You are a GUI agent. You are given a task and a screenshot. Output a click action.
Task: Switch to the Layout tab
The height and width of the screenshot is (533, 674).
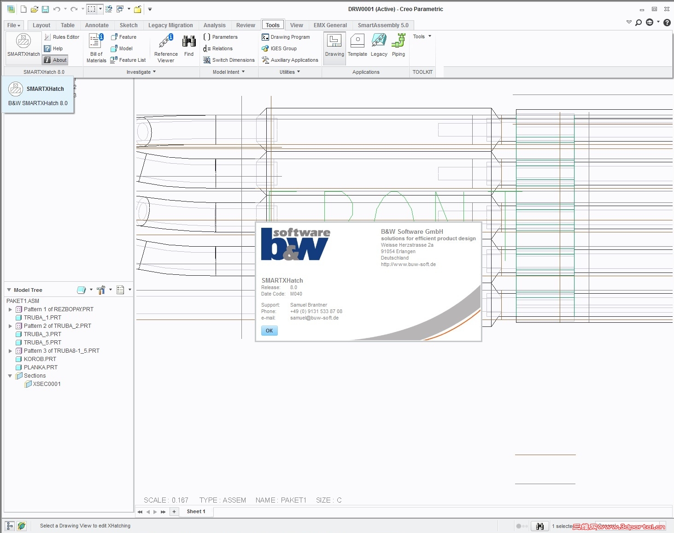[x=41, y=25]
